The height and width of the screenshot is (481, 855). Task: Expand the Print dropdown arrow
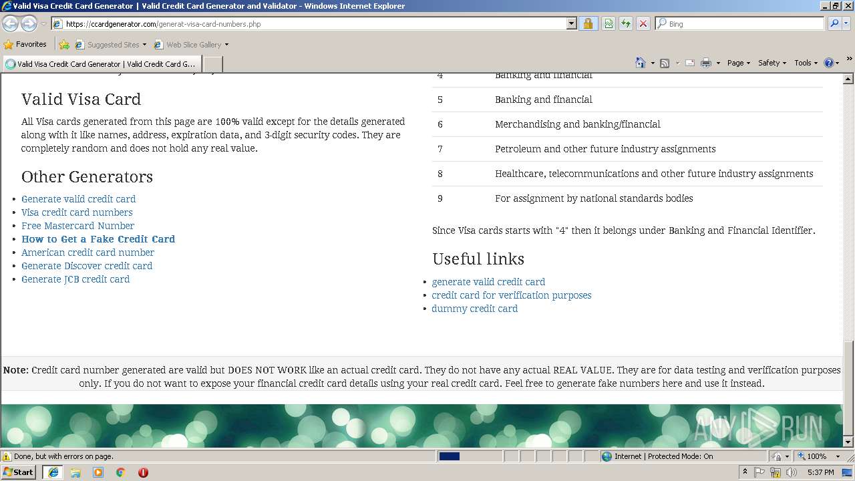[x=718, y=63]
